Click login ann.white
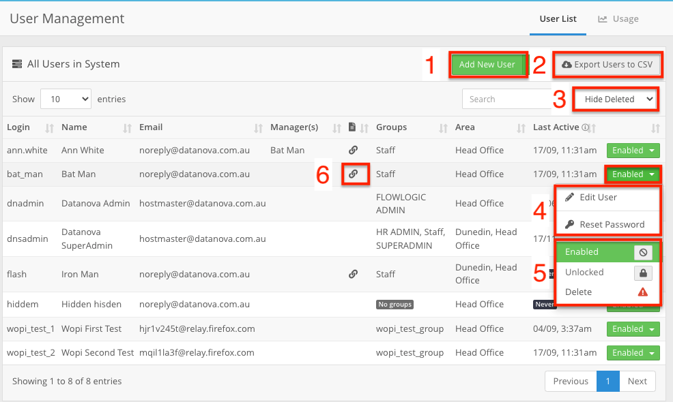 click(27, 151)
